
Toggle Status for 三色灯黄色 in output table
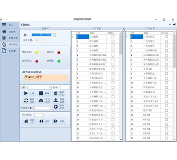[166, 41]
